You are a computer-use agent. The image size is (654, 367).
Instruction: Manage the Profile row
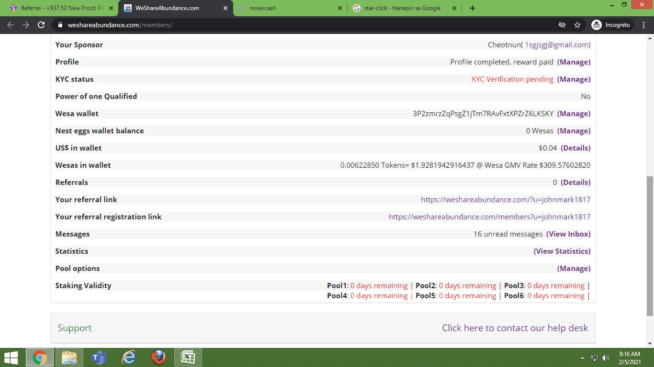click(x=574, y=62)
